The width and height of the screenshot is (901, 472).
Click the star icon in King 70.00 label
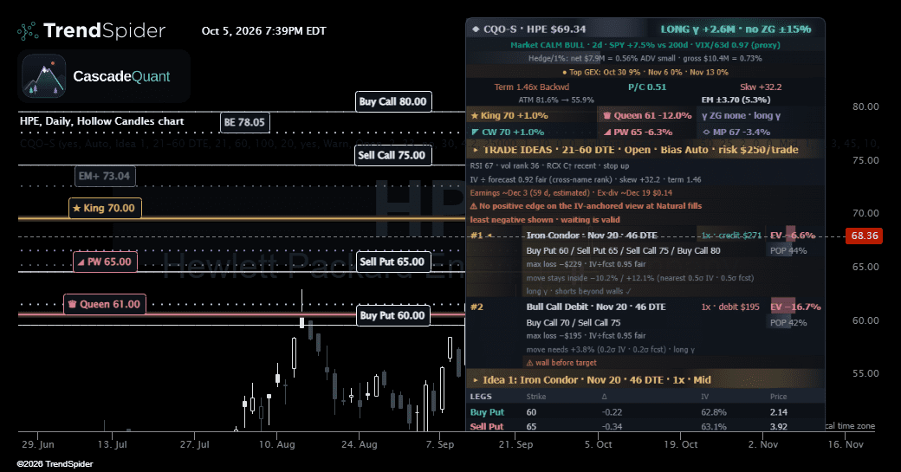[76, 209]
